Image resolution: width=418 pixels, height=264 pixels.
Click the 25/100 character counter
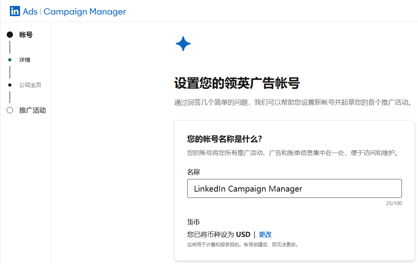pos(394,203)
